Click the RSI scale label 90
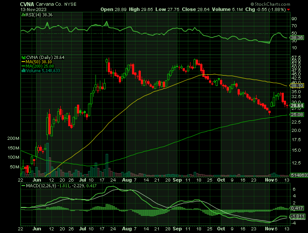 [x=294, y=19]
